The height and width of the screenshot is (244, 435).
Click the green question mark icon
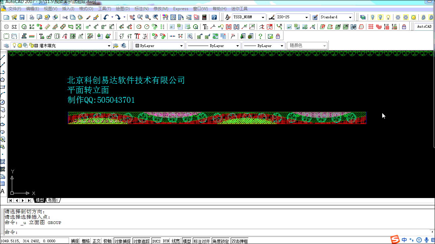(260, 36)
